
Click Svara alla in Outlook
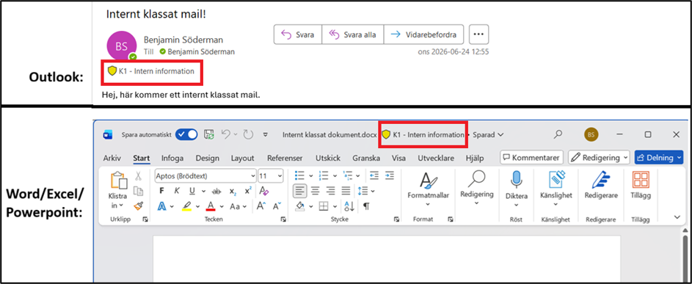pyautogui.click(x=353, y=34)
